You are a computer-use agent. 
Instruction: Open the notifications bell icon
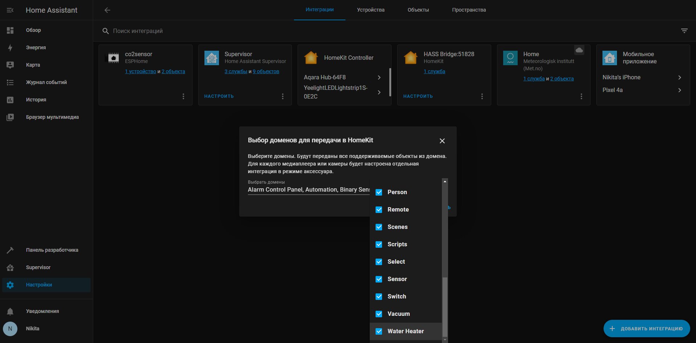(10, 311)
